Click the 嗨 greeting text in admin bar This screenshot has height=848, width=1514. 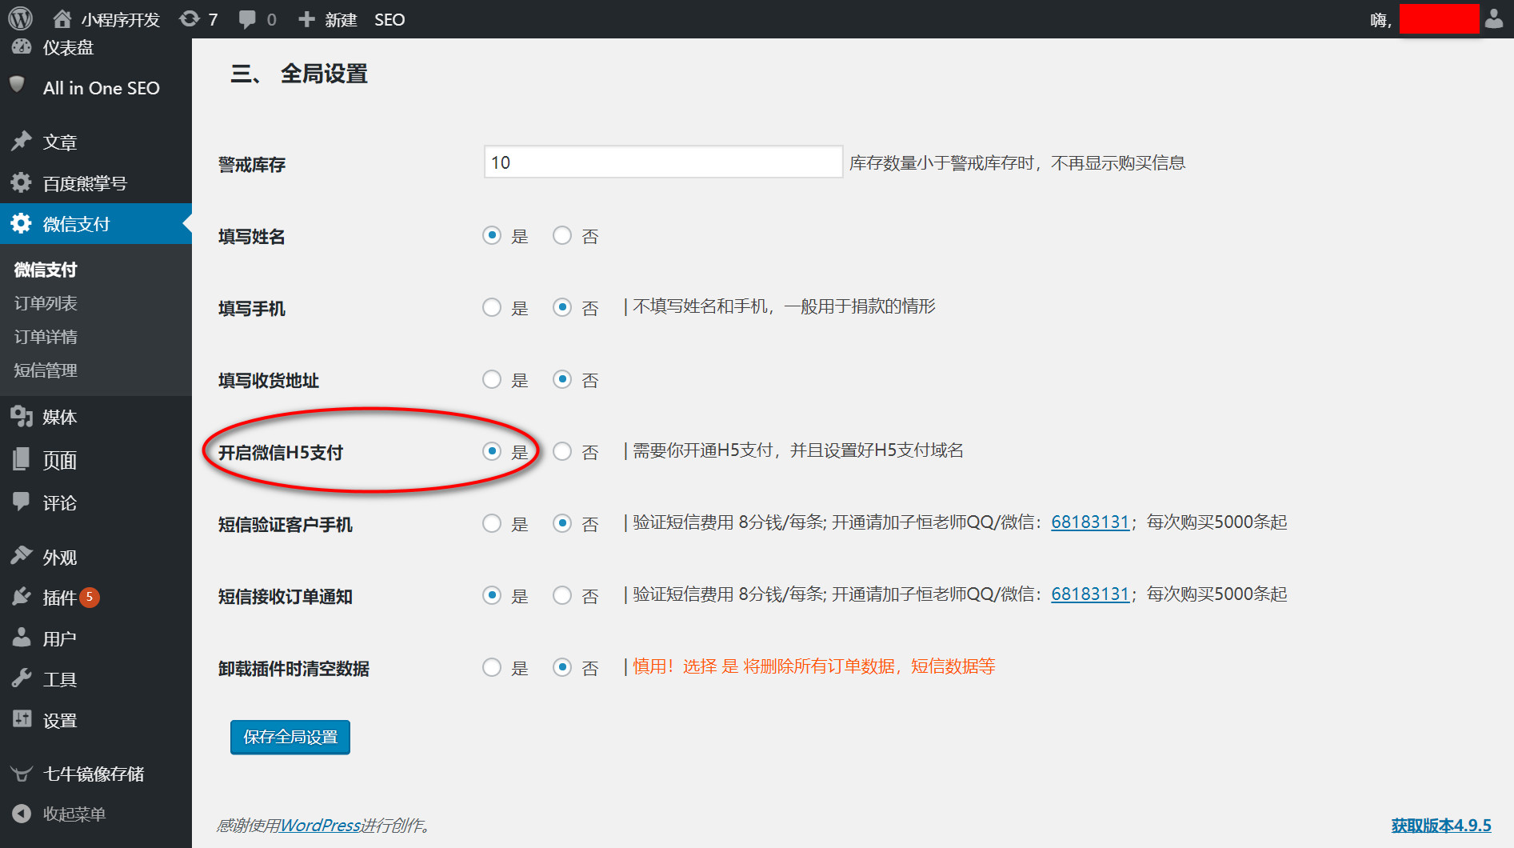tap(1380, 20)
